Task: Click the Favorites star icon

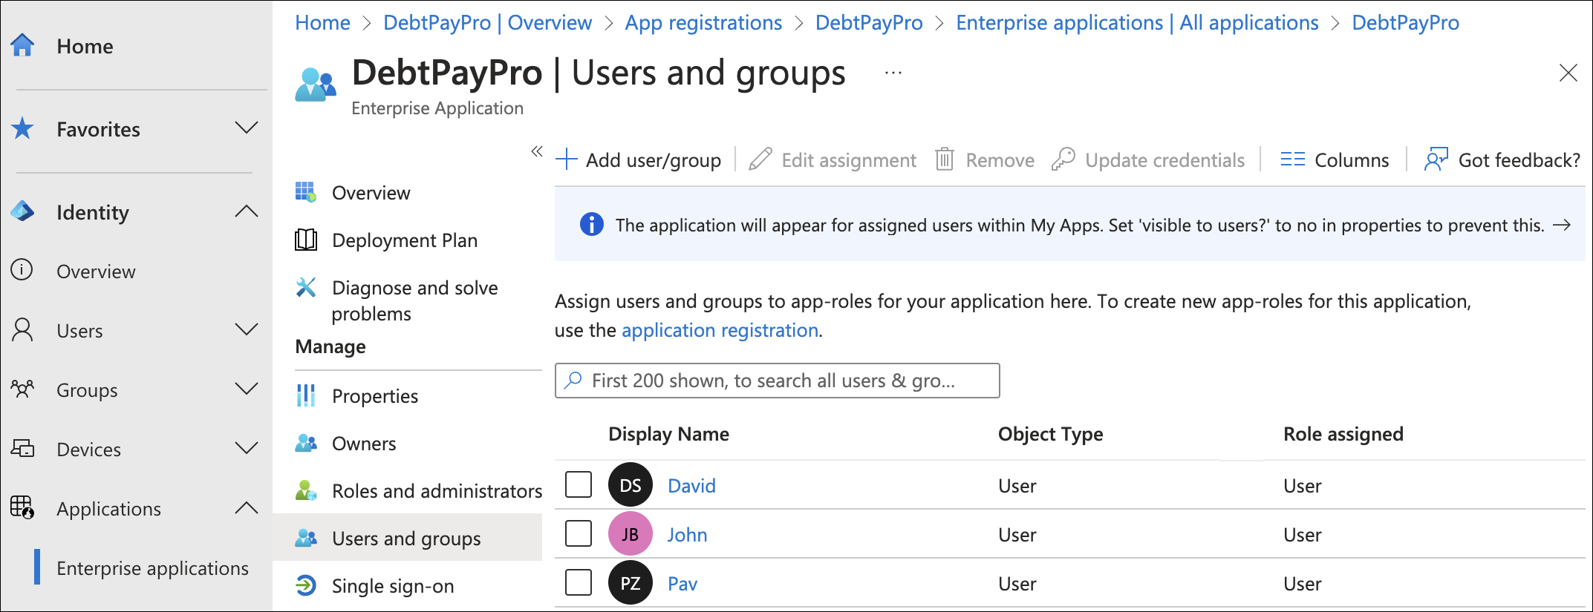Action: [22, 128]
